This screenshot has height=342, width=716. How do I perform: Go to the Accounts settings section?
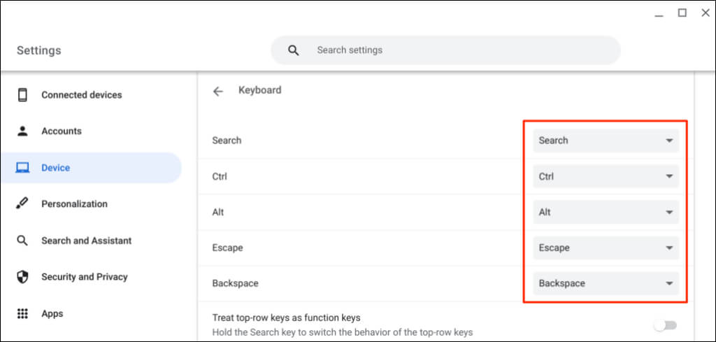(x=62, y=131)
